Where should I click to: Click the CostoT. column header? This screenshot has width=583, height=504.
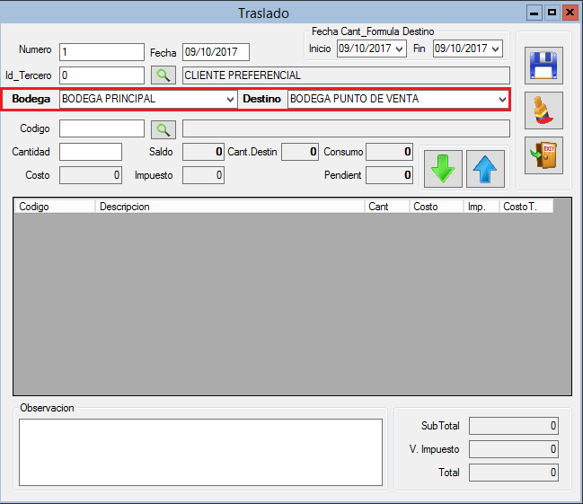point(525,207)
